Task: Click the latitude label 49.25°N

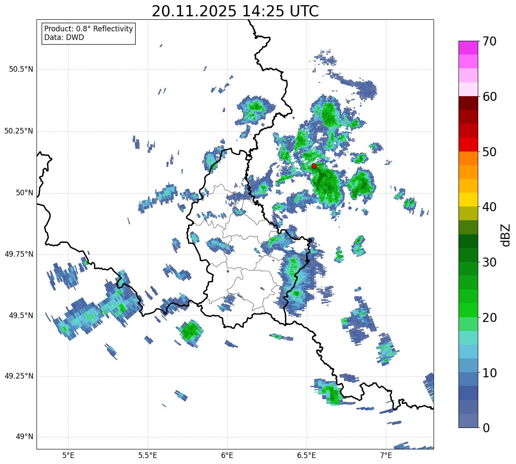Action: [x=19, y=376]
